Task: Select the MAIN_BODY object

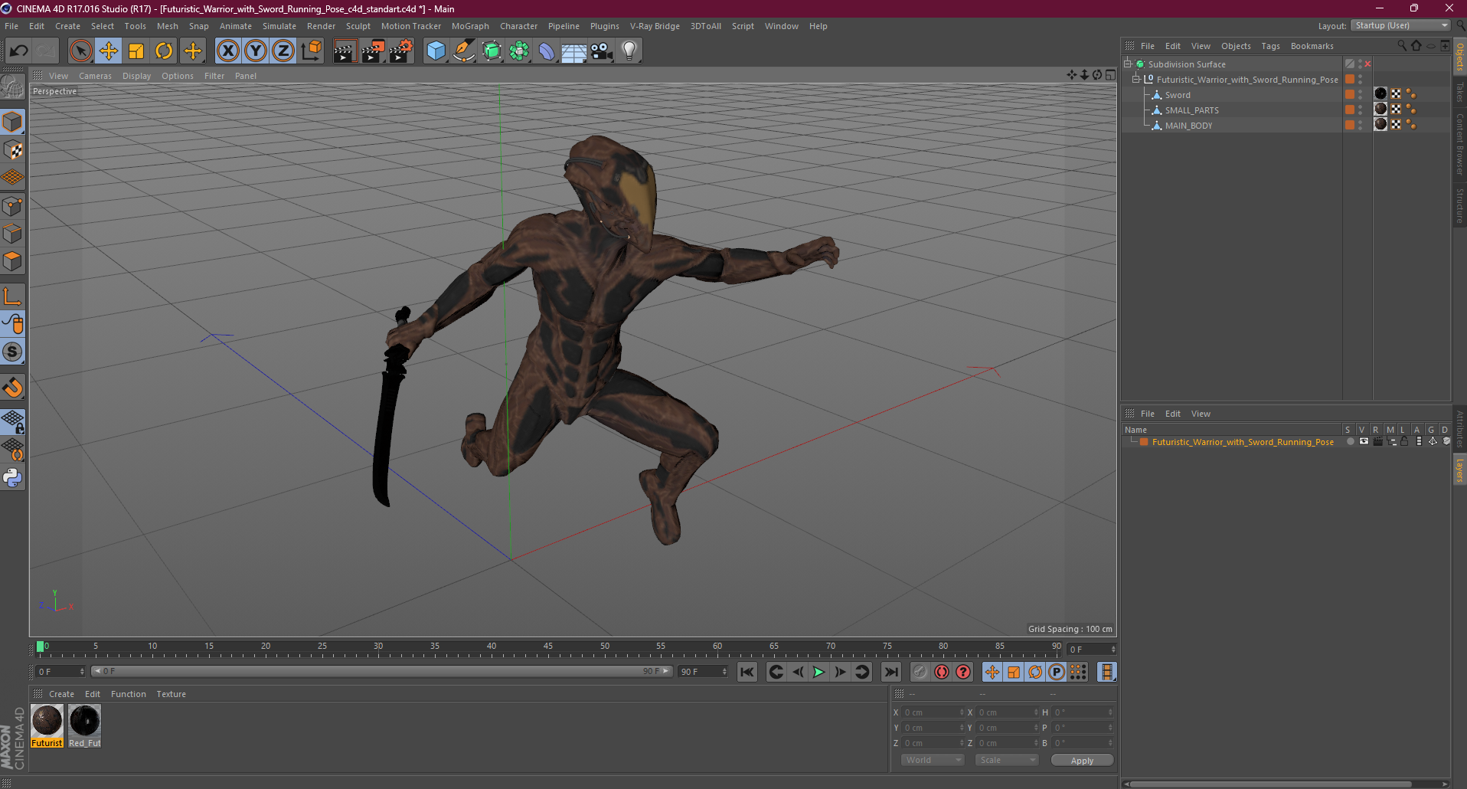Action: point(1188,126)
